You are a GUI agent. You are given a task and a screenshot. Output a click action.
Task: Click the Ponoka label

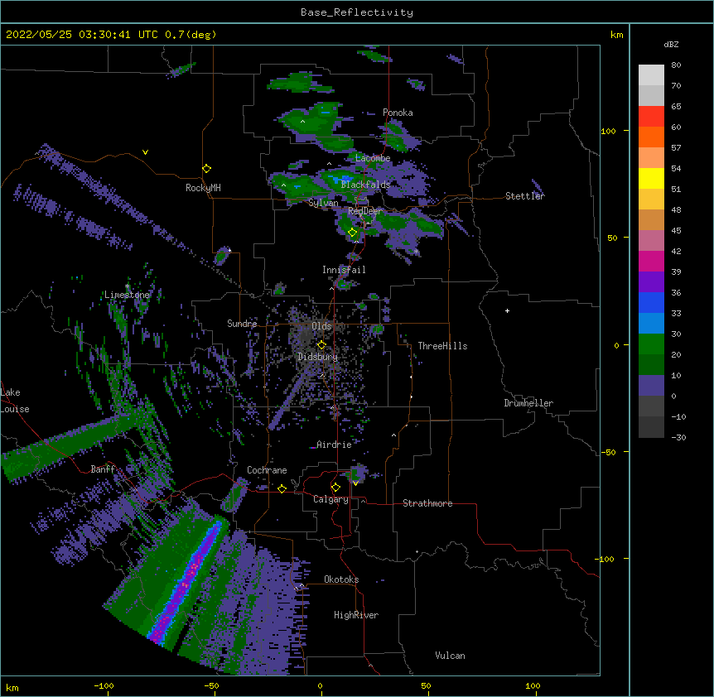tap(398, 113)
